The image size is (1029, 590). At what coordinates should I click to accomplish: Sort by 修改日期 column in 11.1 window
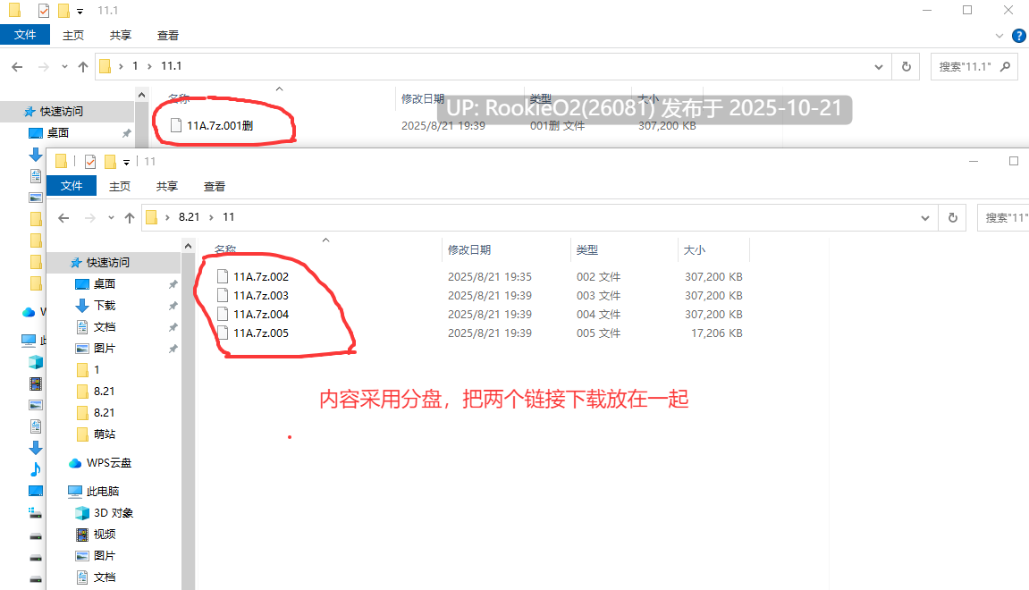tap(423, 98)
